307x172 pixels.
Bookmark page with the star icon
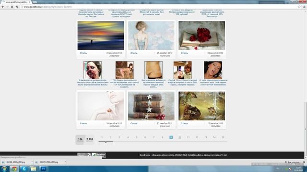(x=299, y=7)
